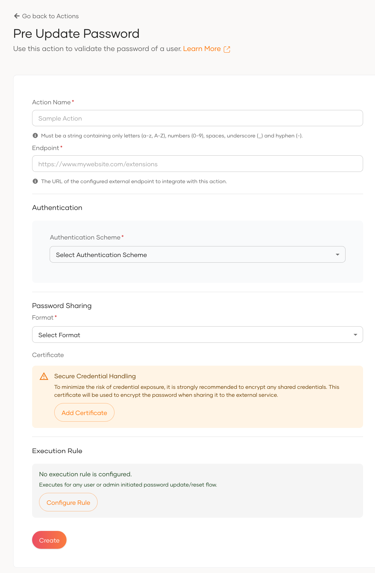This screenshot has width=375, height=573.
Task: Click the back arrow beside Go back to Actions
Action: pyautogui.click(x=16, y=16)
